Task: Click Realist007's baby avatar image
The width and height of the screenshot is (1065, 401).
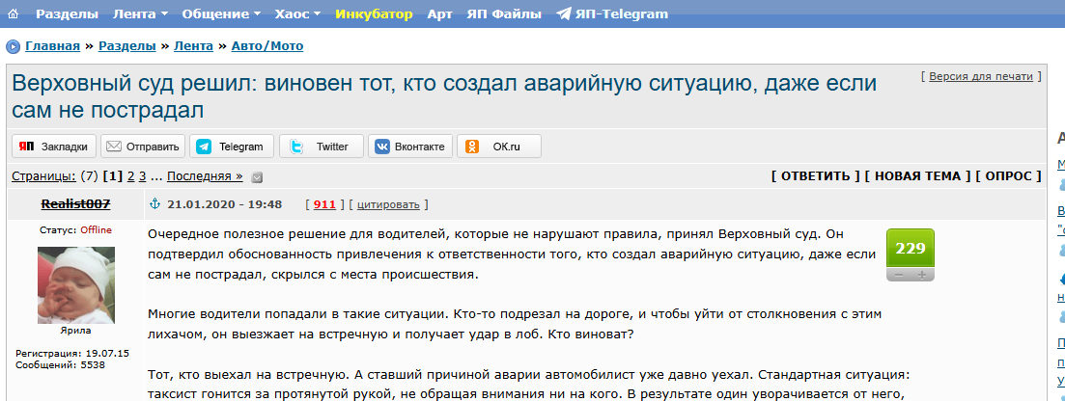Action: tap(76, 285)
